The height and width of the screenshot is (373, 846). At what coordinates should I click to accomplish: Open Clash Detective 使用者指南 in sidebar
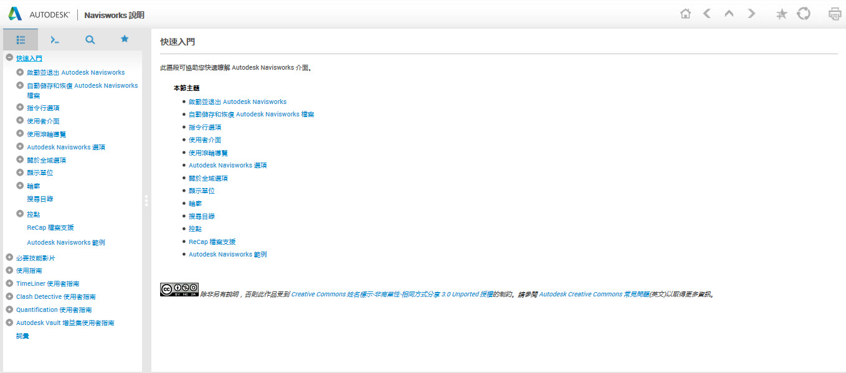[x=56, y=297]
